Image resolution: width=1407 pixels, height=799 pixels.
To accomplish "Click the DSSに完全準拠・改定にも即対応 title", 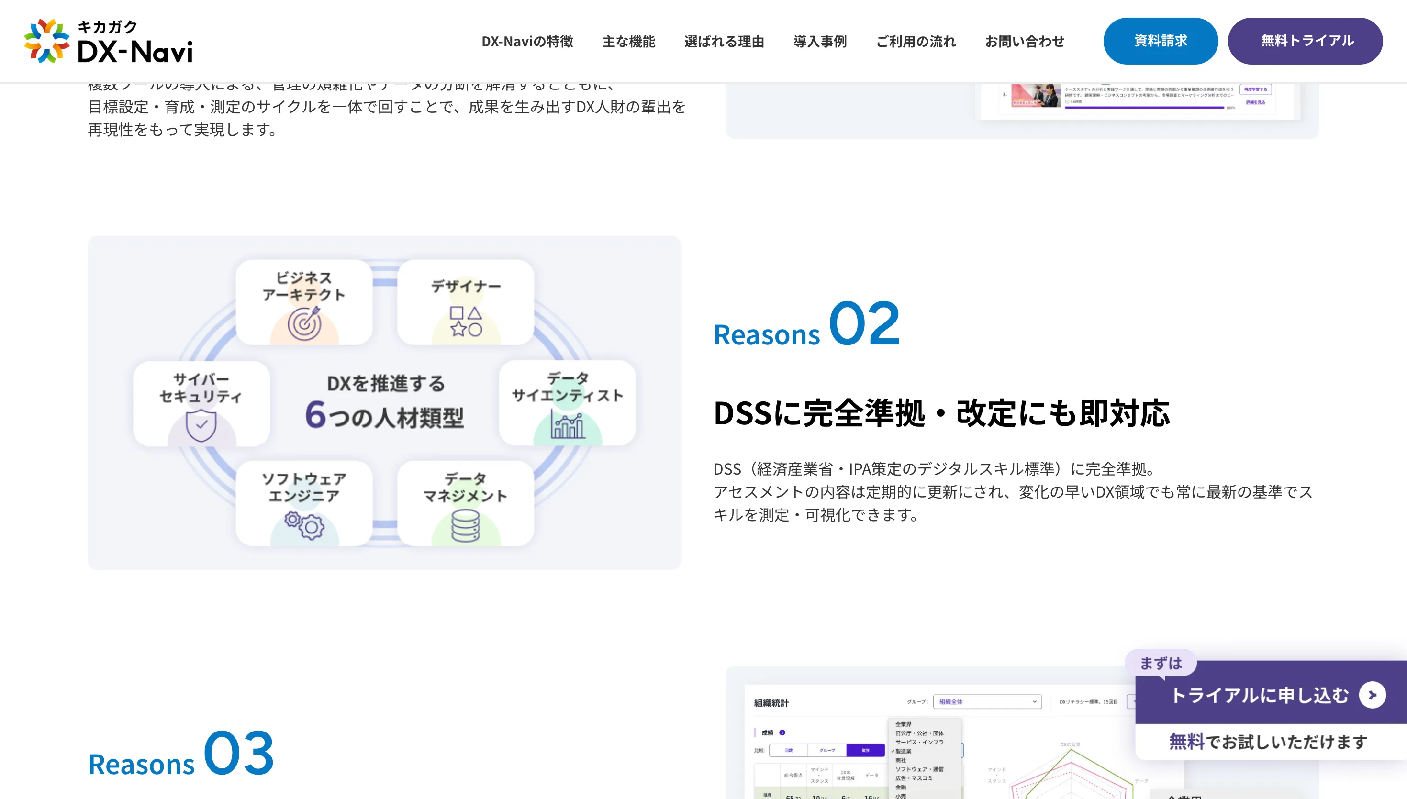I will pos(942,413).
